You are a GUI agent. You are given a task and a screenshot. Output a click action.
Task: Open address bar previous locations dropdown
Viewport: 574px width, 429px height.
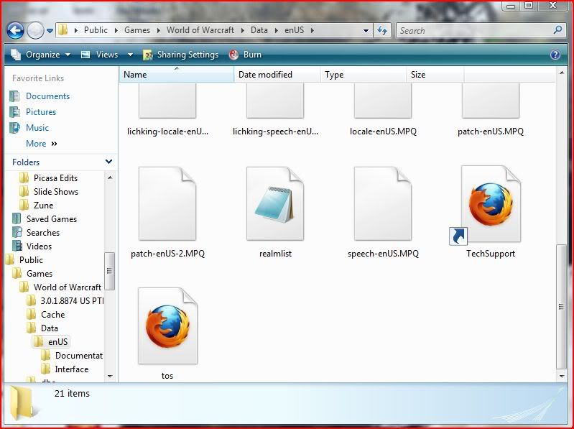click(366, 31)
